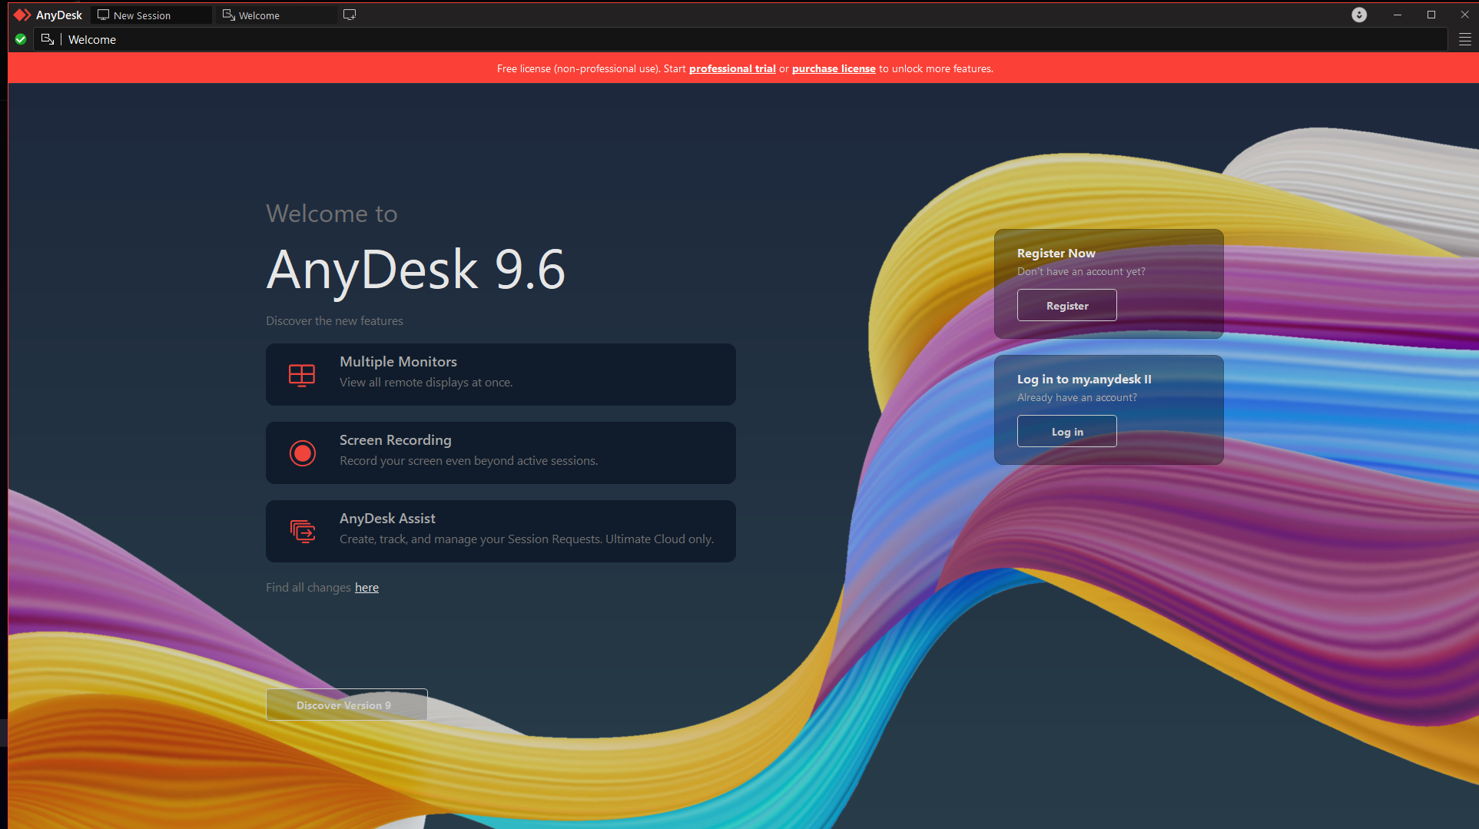Click the Multiple Monitors grid icon
1479x829 pixels.
(302, 375)
